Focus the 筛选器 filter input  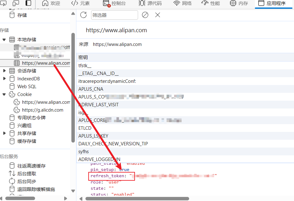coord(114,15)
